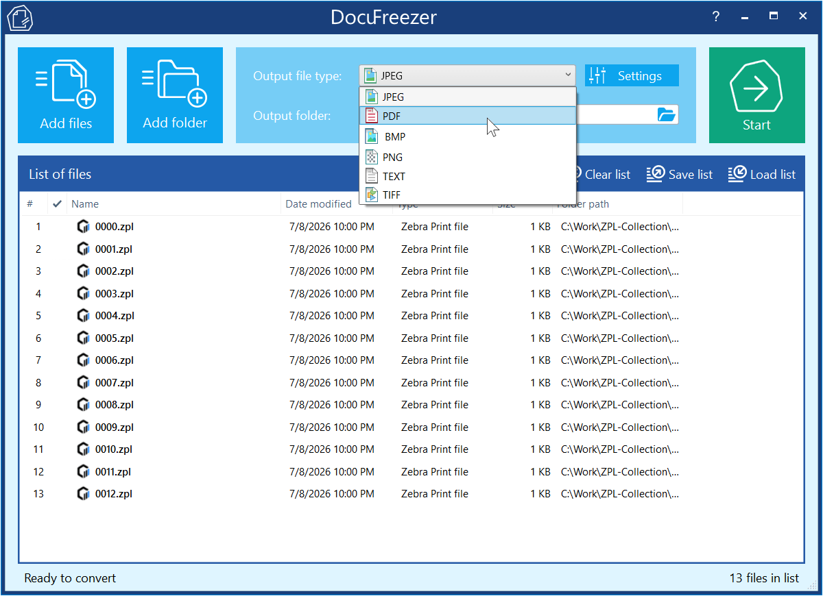Click the Save list icon
Viewport: 823px width, 596px height.
[x=656, y=174]
